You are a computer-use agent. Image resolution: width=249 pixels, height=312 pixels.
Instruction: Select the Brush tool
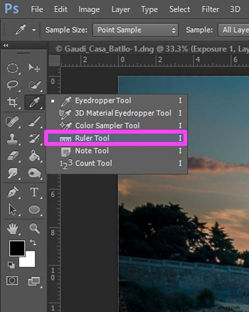pyautogui.click(x=35, y=121)
